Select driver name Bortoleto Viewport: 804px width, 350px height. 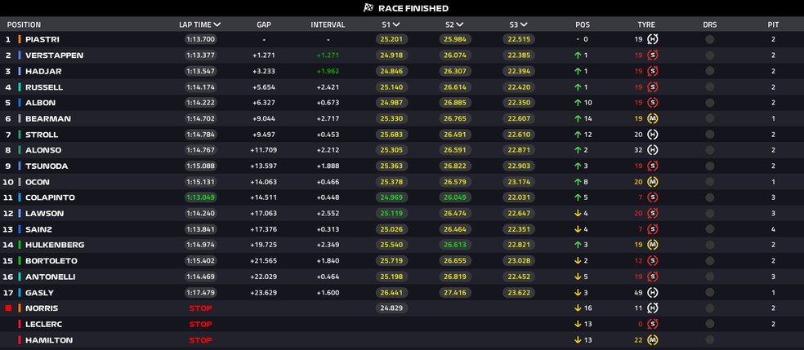pos(51,261)
